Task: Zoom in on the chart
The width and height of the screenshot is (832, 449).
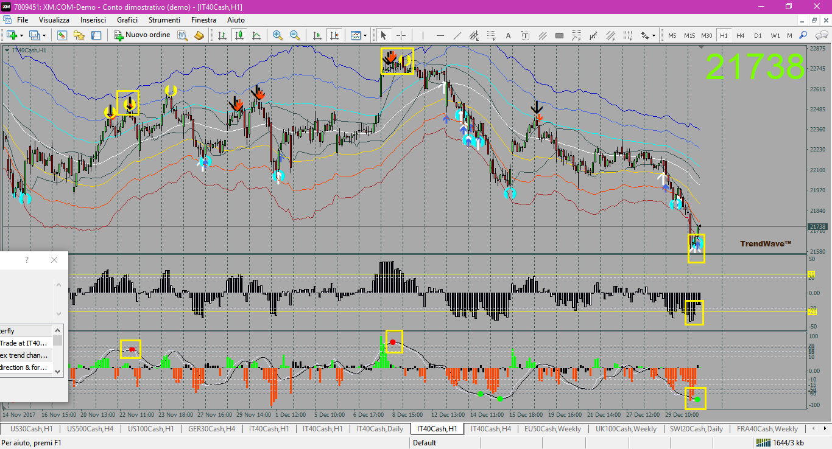Action: tap(278, 35)
